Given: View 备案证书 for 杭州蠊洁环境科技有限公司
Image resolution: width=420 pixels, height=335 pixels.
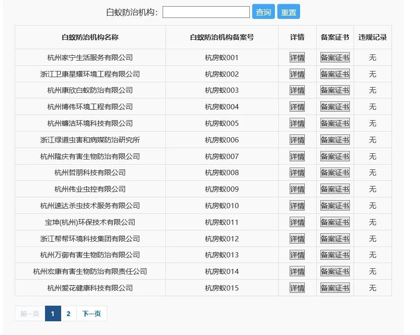Looking at the screenshot, I should coord(335,123).
